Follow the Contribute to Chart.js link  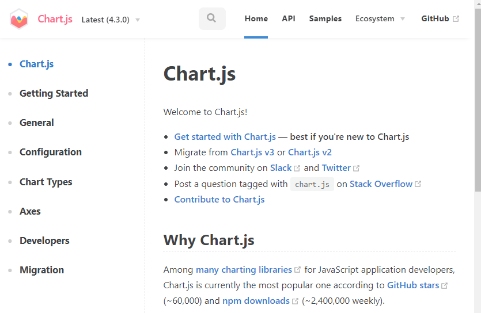point(219,200)
